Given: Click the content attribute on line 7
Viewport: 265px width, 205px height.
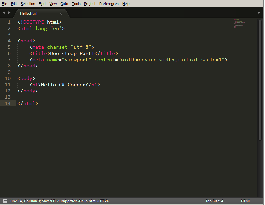Looking at the screenshot, I should pos(105,60).
